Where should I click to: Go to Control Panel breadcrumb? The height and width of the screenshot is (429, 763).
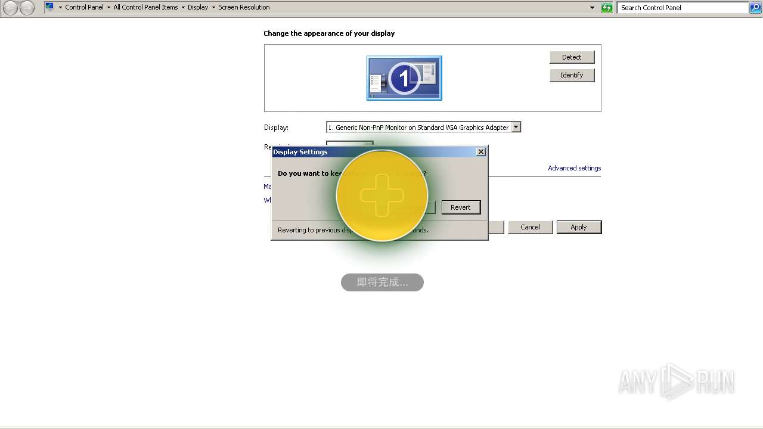click(x=84, y=8)
